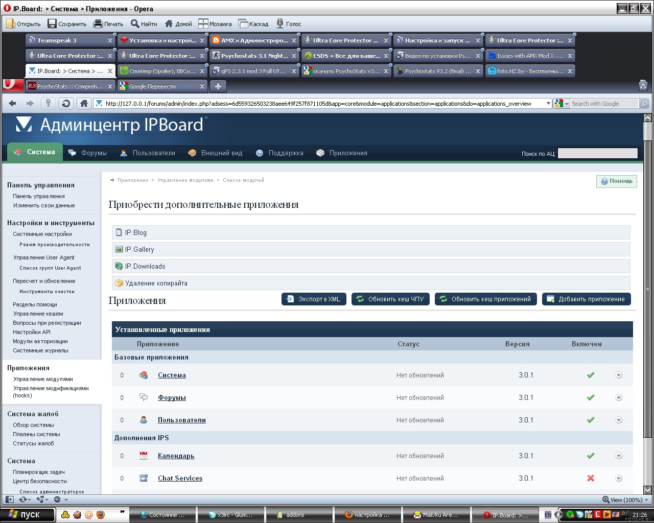Click the Поиск по АЦ search field
This screenshot has width=654, height=523.
coord(598,153)
